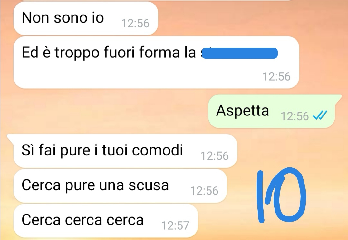Click the timestamp on 'Non sono io'
This screenshot has height=240, width=348.
coord(135,23)
